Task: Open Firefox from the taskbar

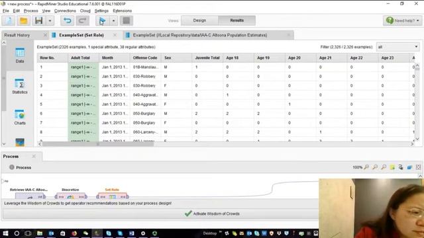Action: [74, 233]
